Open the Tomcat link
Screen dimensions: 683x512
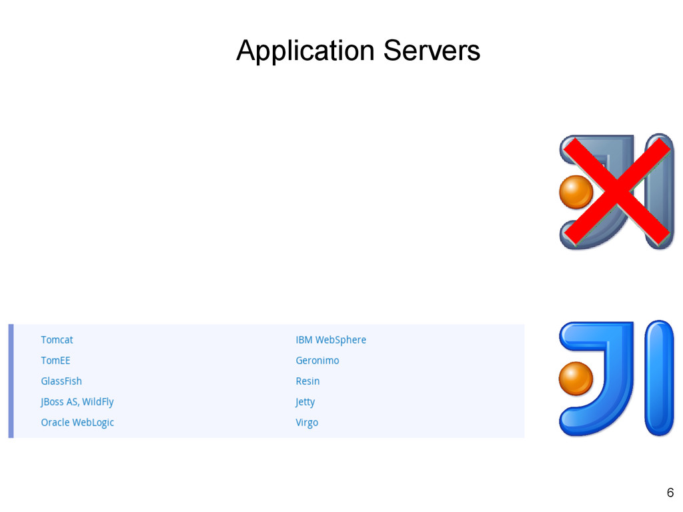[x=57, y=339]
